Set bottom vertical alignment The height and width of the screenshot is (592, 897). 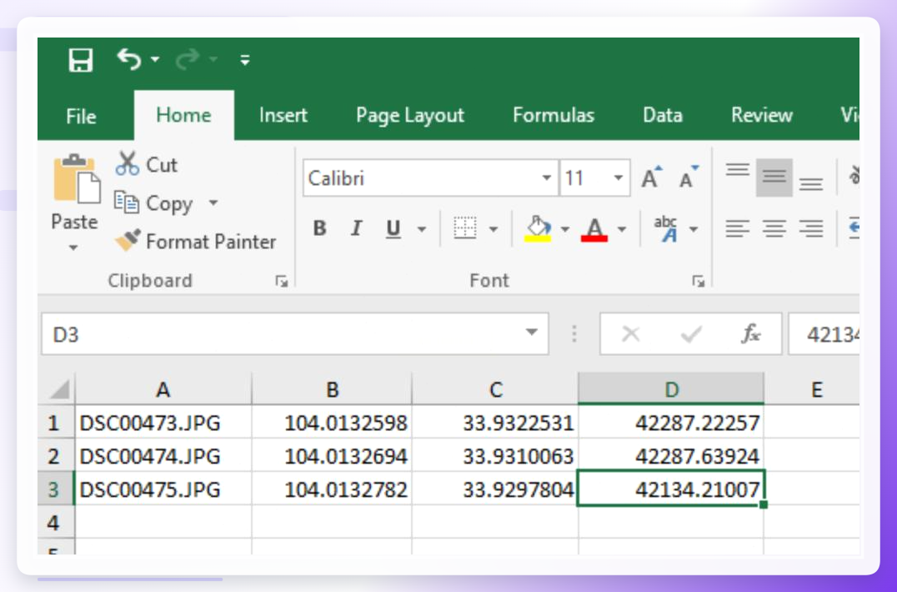(x=810, y=183)
